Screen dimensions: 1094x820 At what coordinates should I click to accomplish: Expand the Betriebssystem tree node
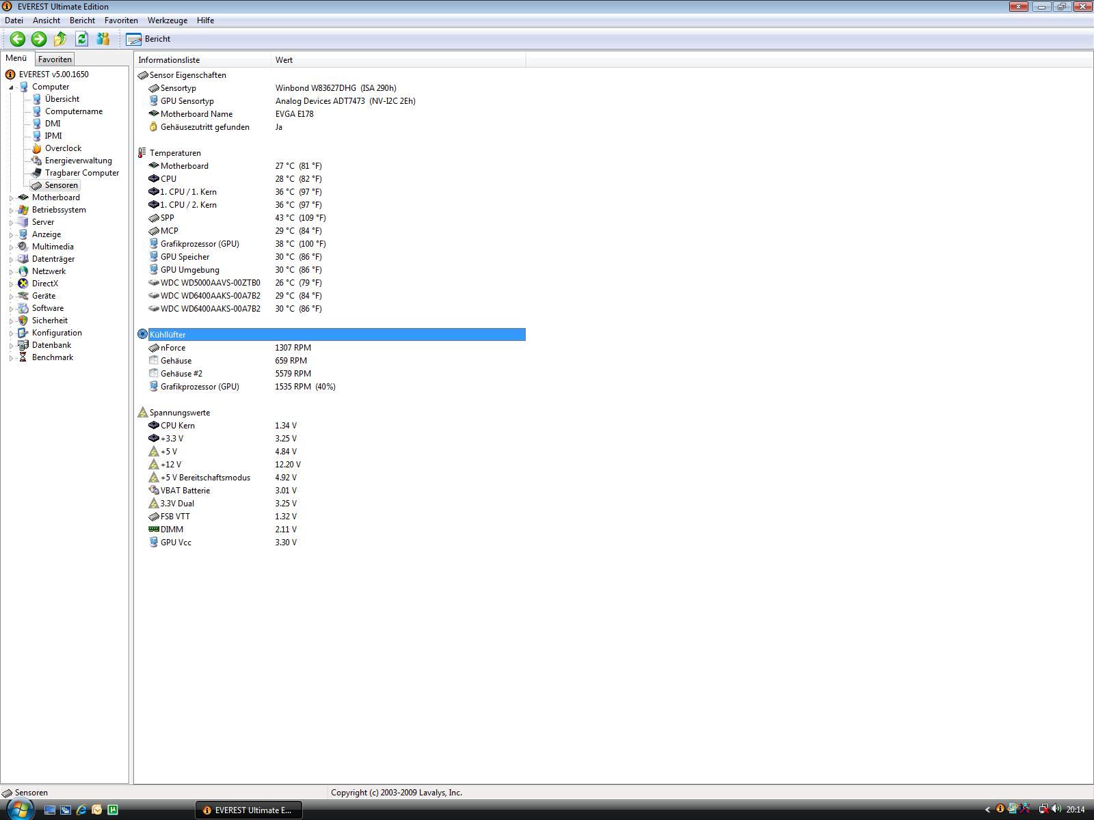click(x=12, y=210)
